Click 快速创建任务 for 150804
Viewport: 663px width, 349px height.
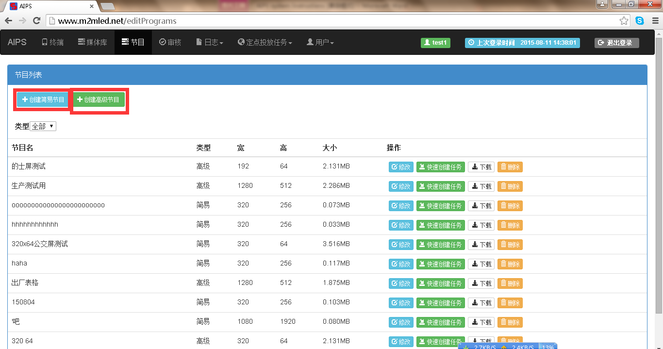[441, 303]
